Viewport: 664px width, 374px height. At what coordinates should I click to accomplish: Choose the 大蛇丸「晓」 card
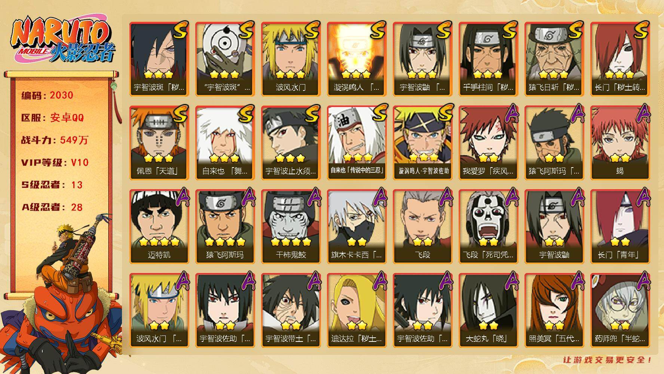488,310
